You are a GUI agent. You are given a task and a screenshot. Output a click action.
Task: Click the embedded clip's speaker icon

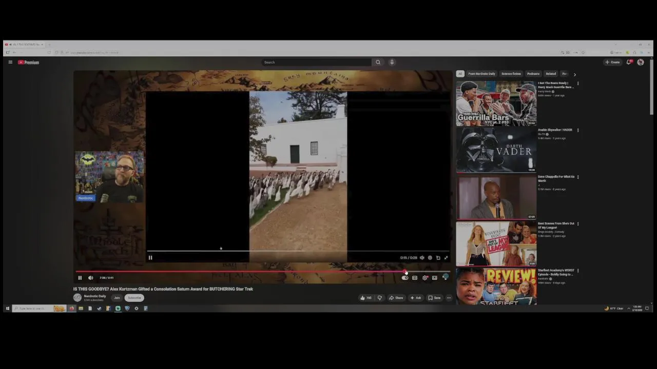tap(422, 258)
